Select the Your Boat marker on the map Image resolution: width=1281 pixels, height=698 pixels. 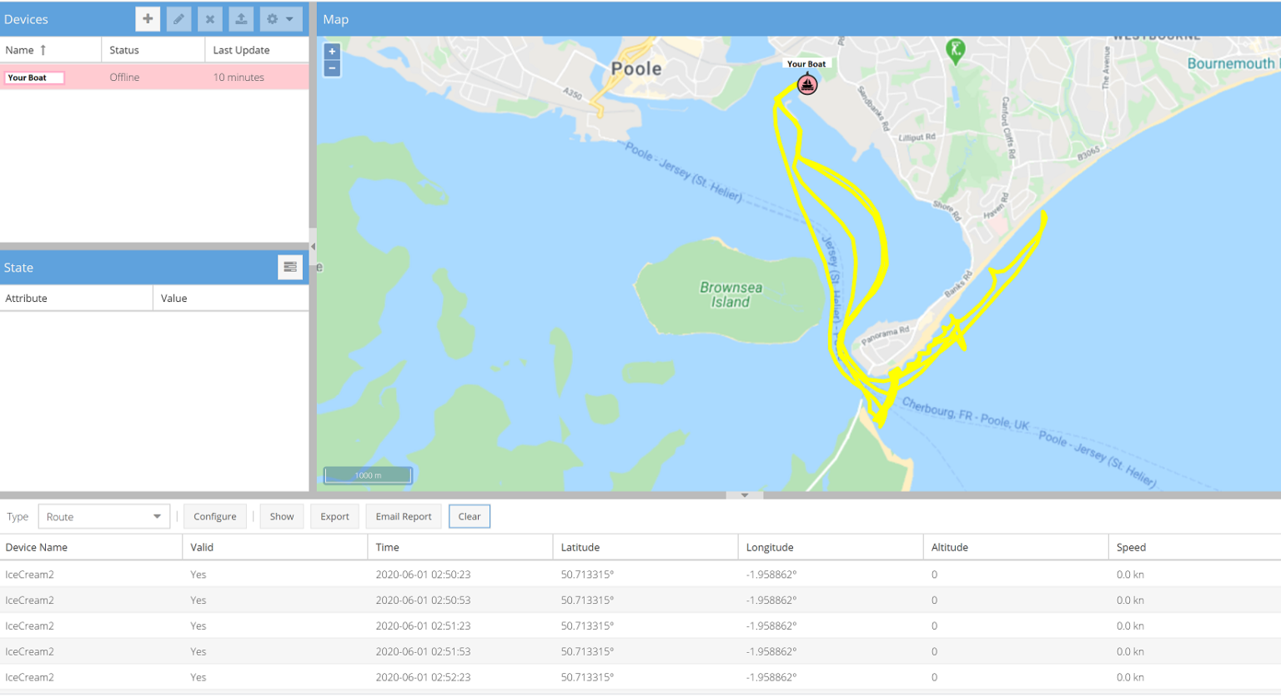806,84
